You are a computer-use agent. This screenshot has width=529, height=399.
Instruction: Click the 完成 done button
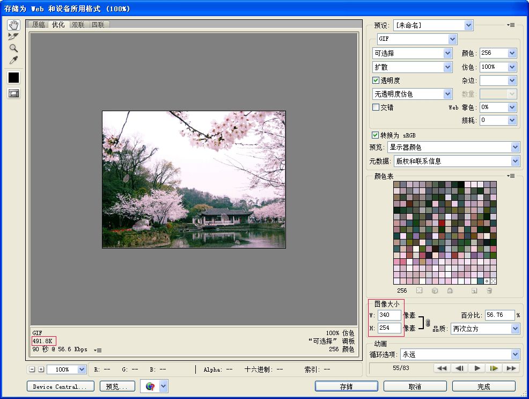pos(484,387)
